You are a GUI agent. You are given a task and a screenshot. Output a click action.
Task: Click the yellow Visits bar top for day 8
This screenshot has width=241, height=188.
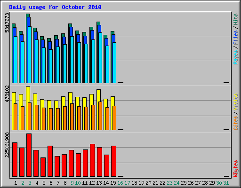click(64, 101)
